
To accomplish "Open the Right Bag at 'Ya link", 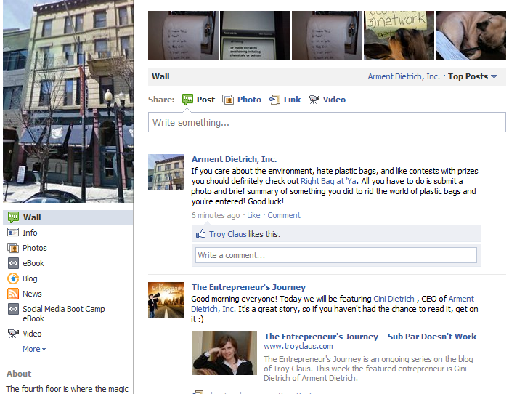I will click(328, 181).
